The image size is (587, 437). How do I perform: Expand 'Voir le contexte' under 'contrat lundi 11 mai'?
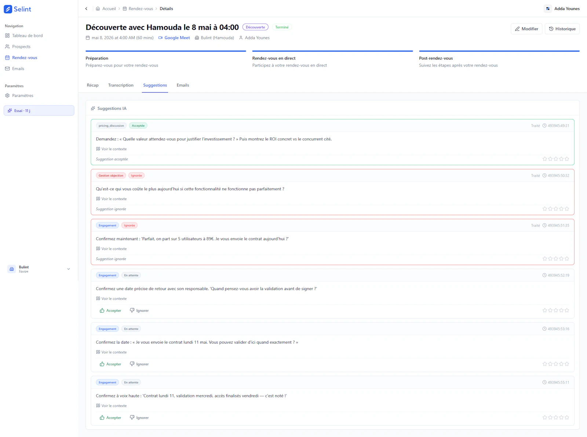pos(111,352)
